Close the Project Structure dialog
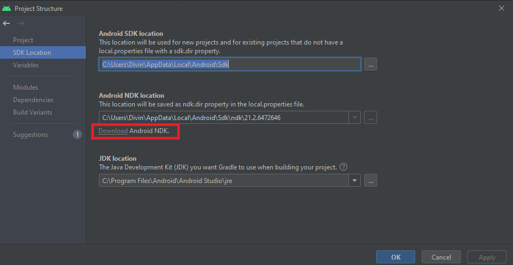The height and width of the screenshot is (265, 513). tap(501, 8)
